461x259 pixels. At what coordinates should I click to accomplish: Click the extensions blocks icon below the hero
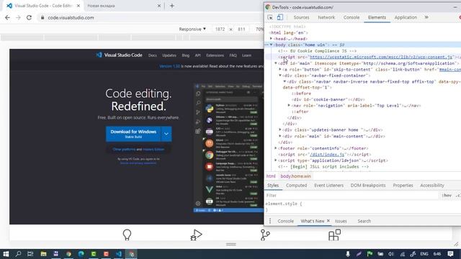click(x=334, y=235)
